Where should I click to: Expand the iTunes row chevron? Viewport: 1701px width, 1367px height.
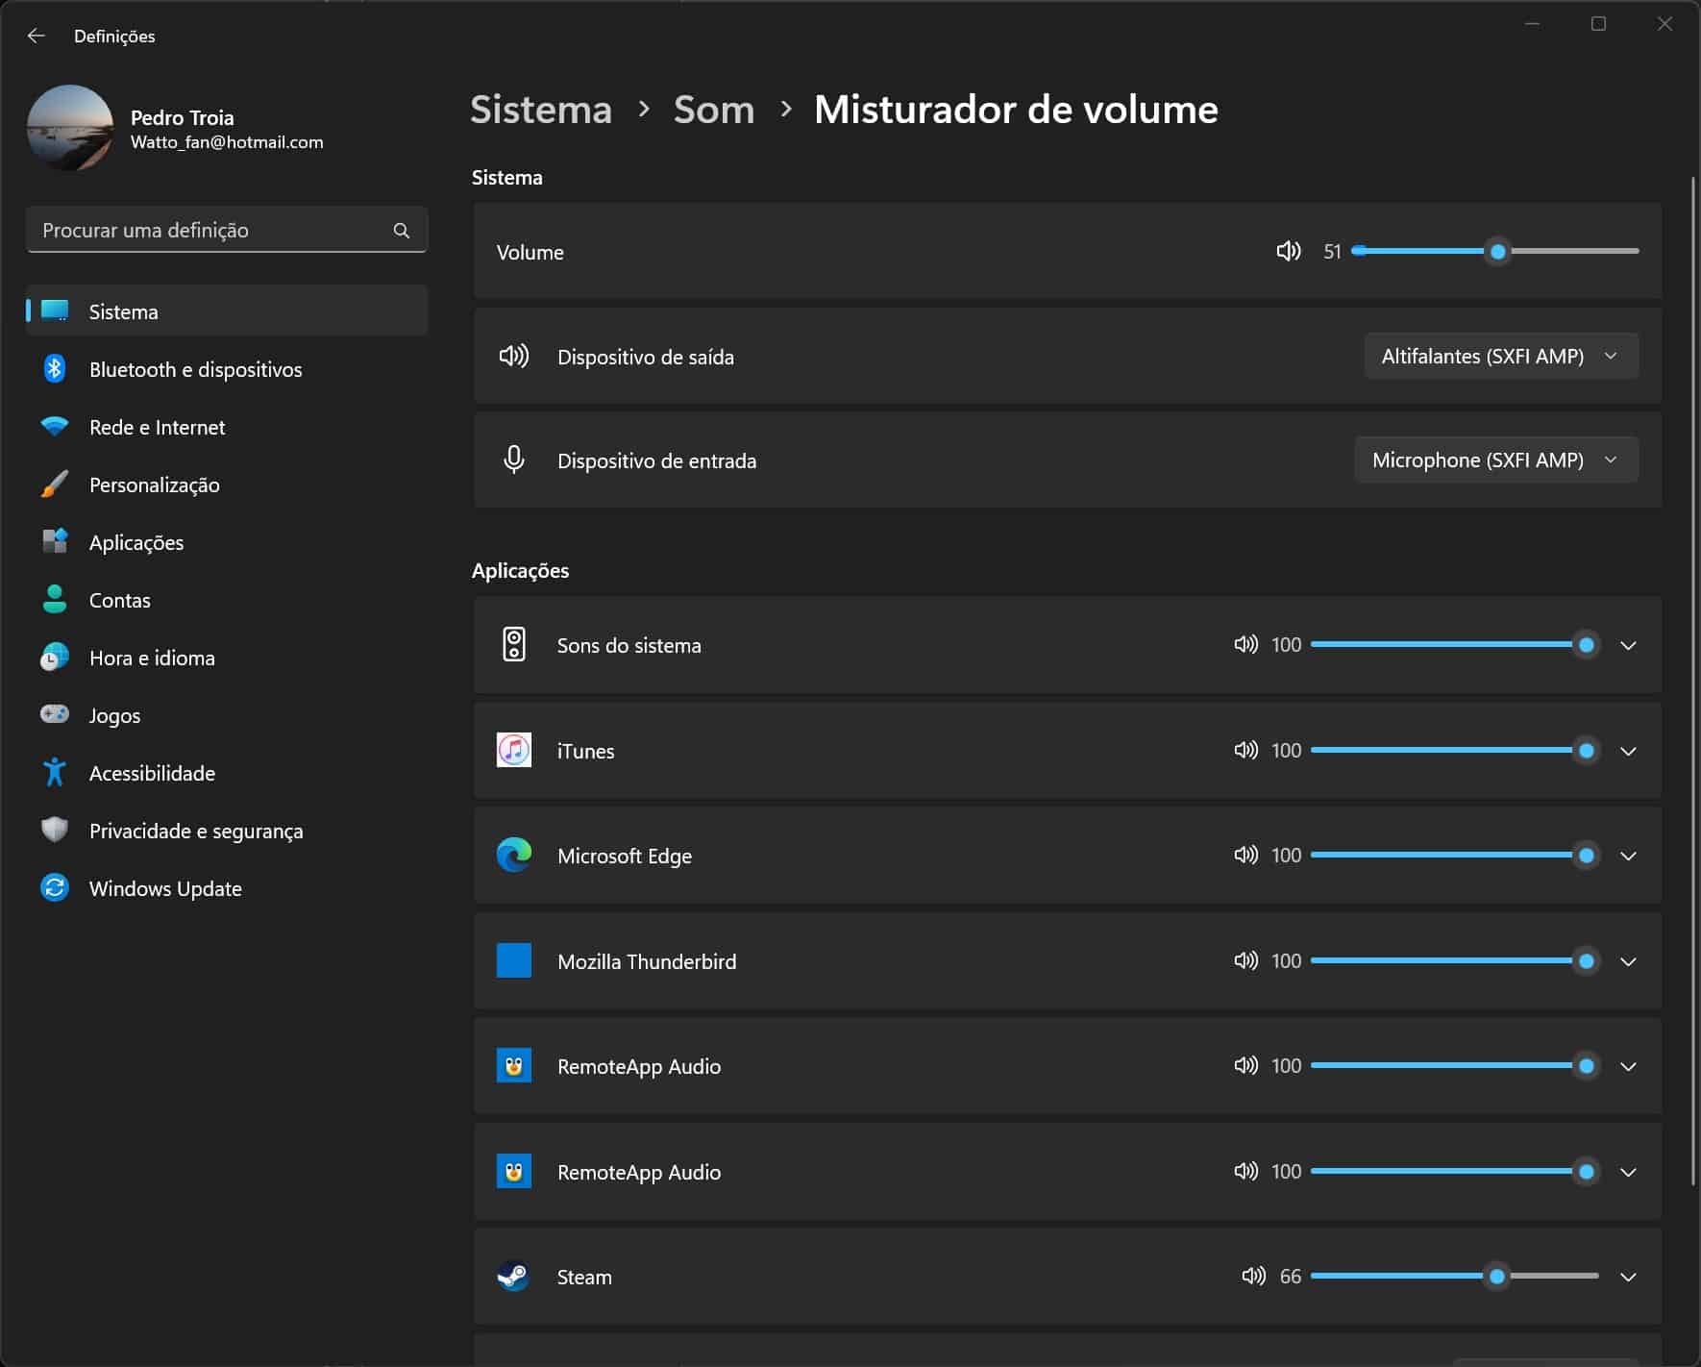pos(1628,751)
